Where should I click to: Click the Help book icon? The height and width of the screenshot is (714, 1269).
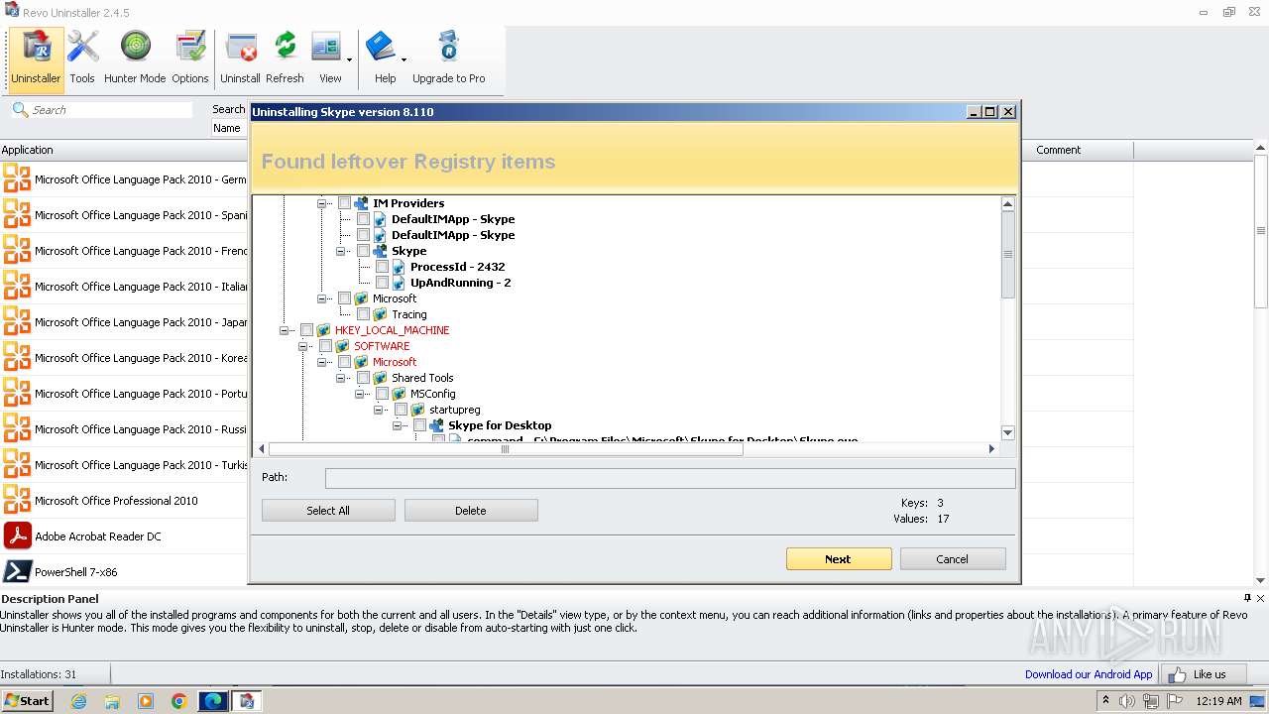point(382,47)
